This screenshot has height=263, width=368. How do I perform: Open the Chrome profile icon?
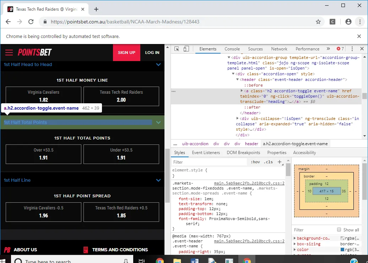[x=348, y=22]
